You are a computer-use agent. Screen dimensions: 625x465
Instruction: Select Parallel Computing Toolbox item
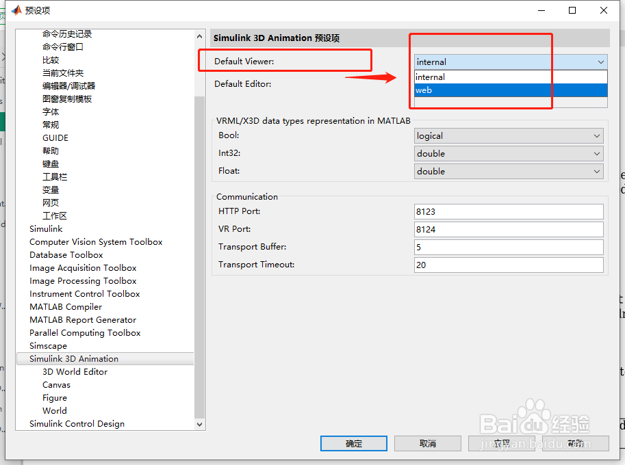(85, 333)
